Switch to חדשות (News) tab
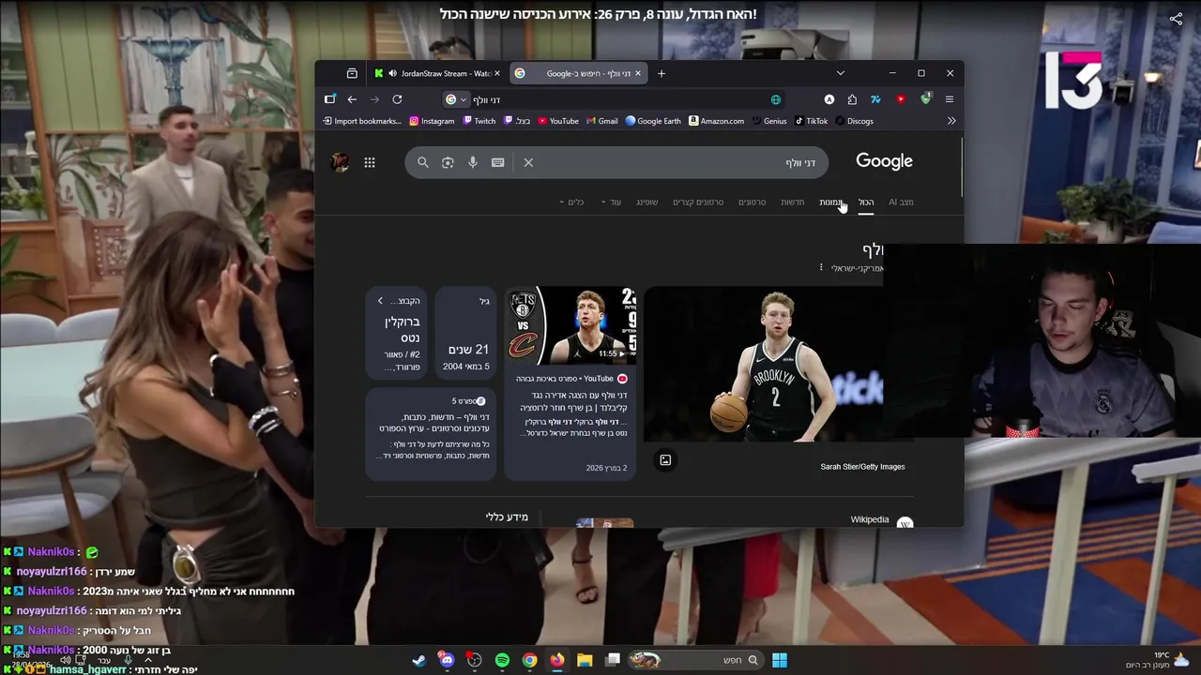The image size is (1201, 675). click(x=793, y=202)
